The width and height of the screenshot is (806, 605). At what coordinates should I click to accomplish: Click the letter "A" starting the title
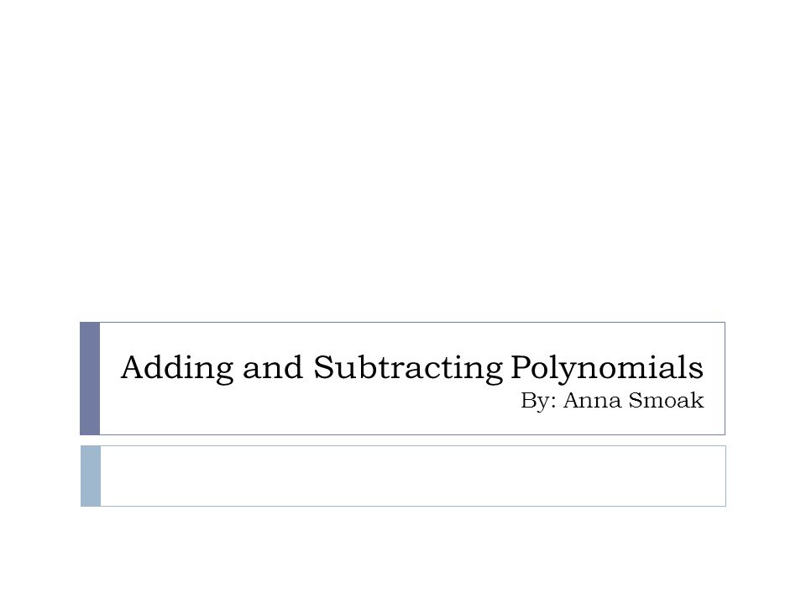click(x=132, y=367)
